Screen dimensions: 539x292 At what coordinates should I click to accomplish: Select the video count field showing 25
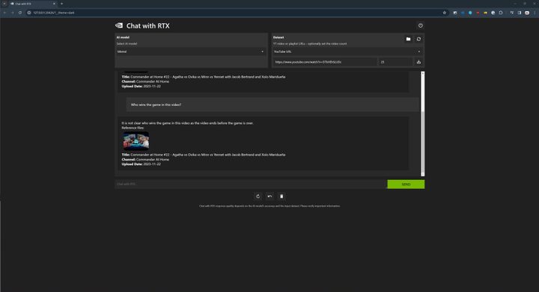[395, 62]
